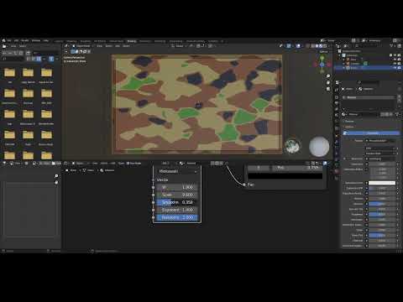Switch to the Animation workspace tab

pyautogui.click(x=145, y=41)
